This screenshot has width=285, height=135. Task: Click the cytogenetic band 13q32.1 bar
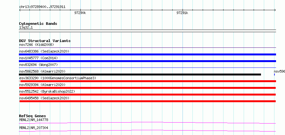pos(147,31)
